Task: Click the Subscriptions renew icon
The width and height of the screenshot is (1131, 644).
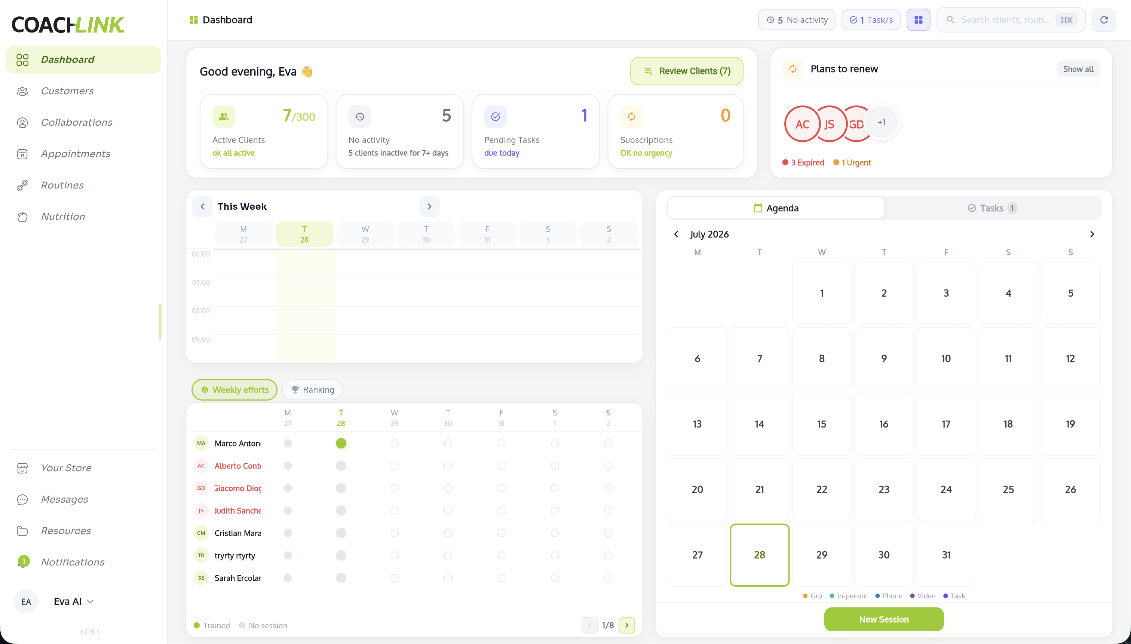Action: pyautogui.click(x=631, y=116)
